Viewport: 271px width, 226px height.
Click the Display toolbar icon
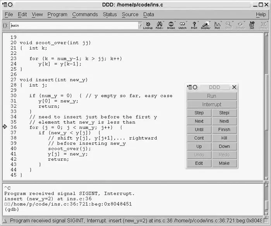coord(205,25)
